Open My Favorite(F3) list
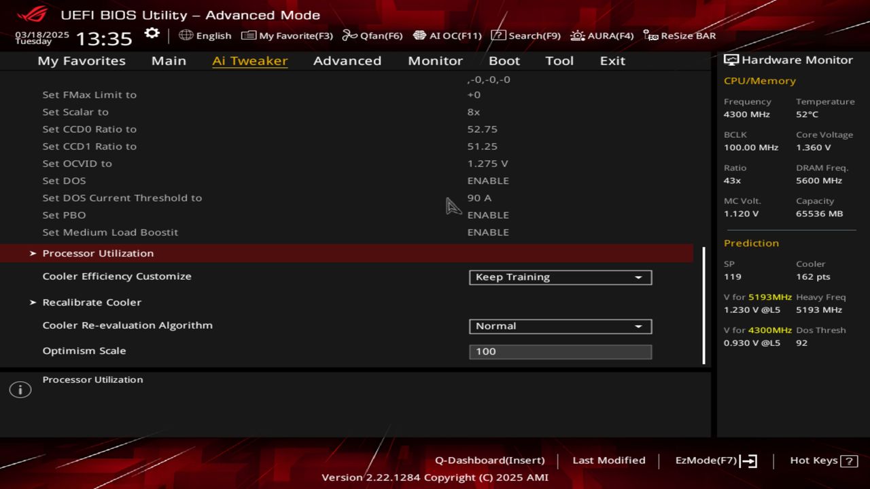870x489 pixels. (x=287, y=35)
